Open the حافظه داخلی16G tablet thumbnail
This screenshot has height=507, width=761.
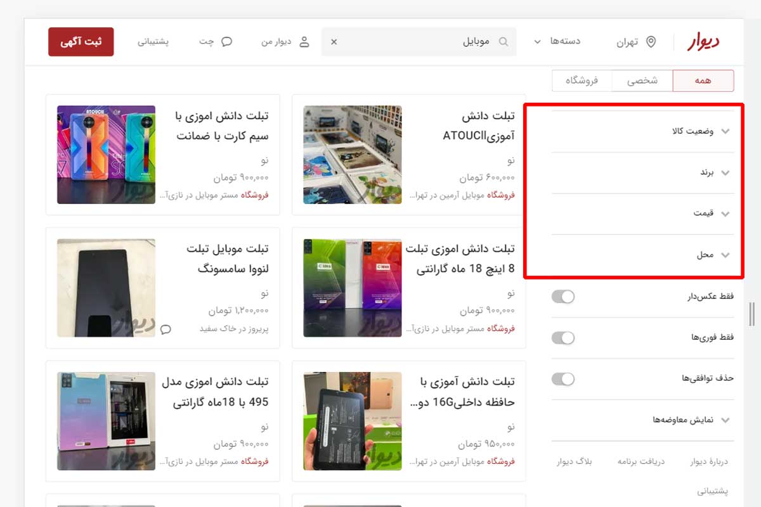353,421
